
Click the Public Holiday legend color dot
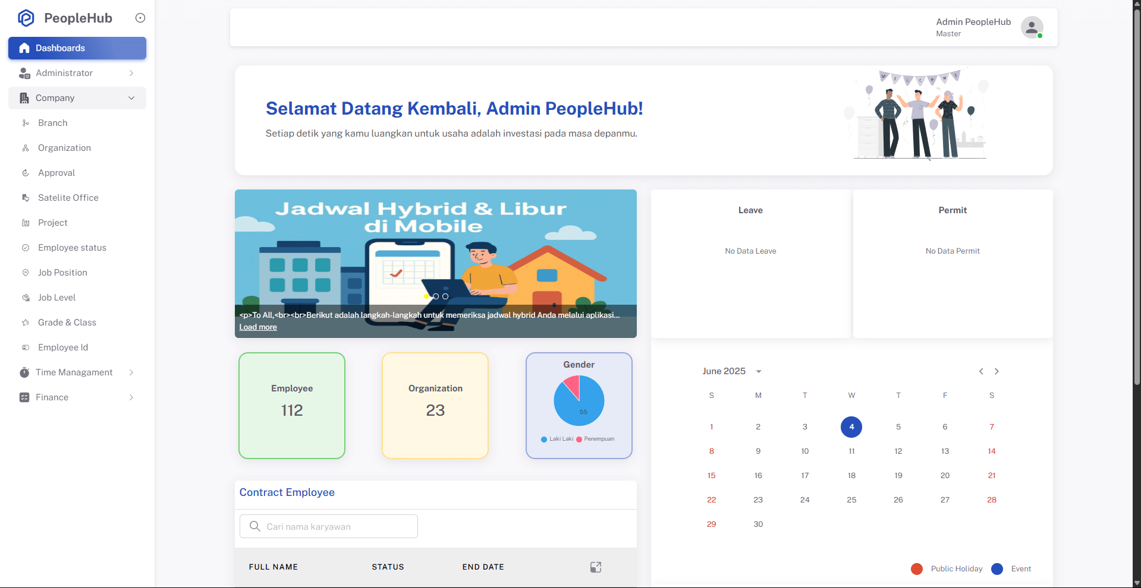click(916, 568)
